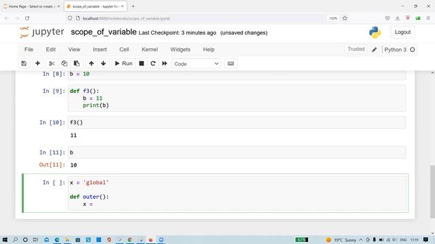The height and width of the screenshot is (244, 435).
Task: Click the Out[11] value 10
Action: point(73,165)
